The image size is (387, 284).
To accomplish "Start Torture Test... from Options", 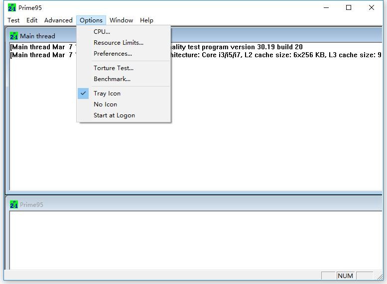I will pyautogui.click(x=124, y=68).
